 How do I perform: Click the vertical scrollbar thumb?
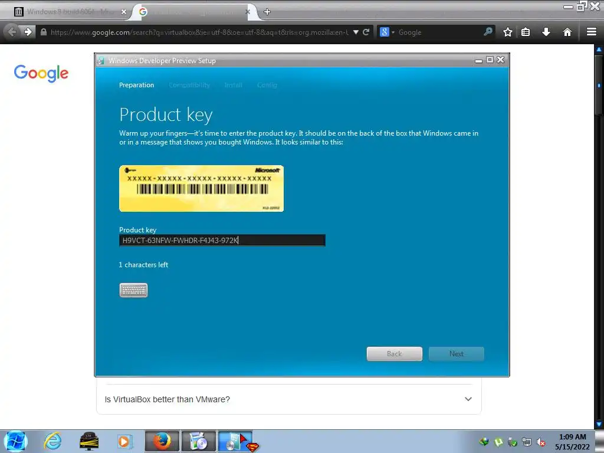599,85
